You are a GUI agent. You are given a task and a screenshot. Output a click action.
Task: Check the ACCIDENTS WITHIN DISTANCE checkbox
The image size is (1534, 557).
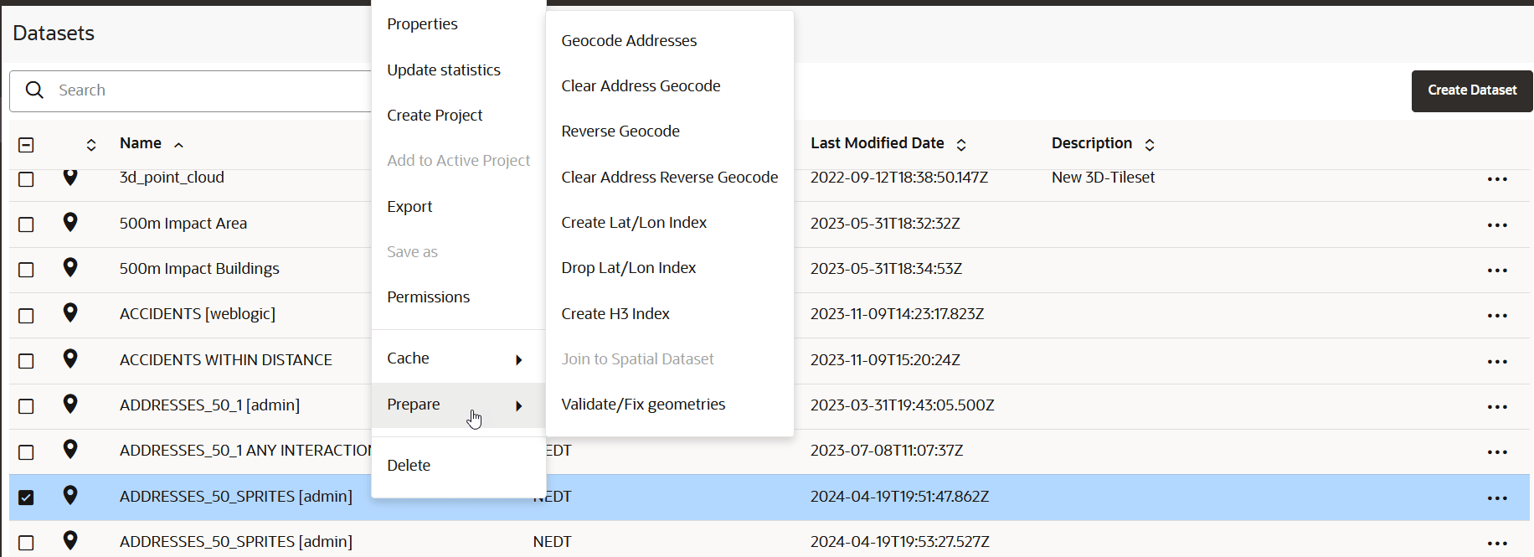(x=26, y=361)
